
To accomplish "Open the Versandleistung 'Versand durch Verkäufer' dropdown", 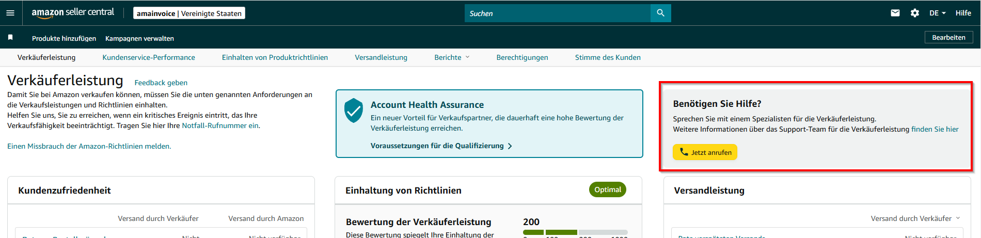I will tap(915, 218).
